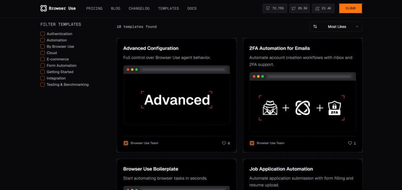402x190 pixels.
Task: Click the orange Cloud button
Action: point(350,8)
